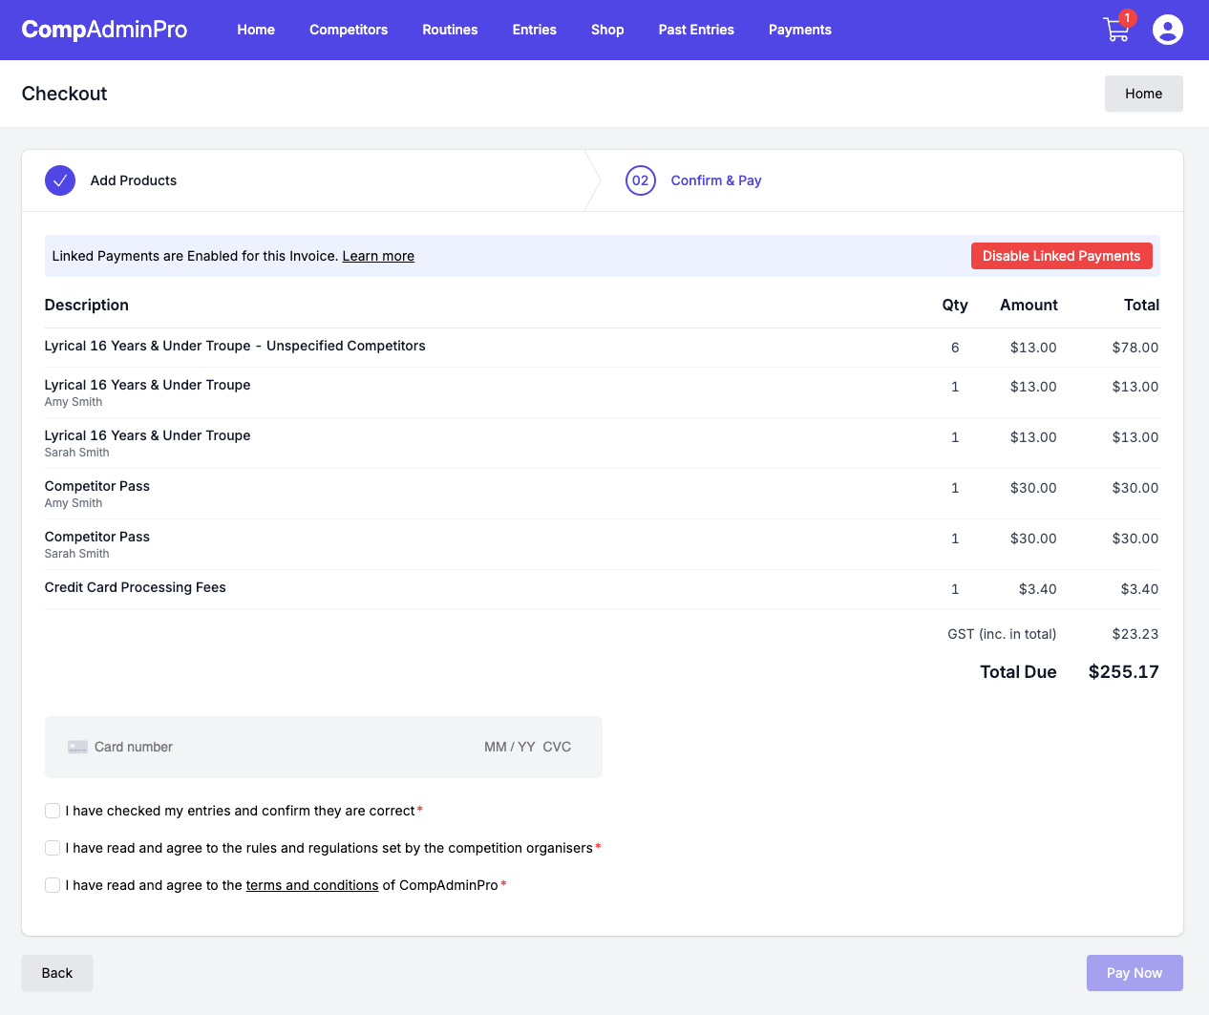Click the credit card icon in card field
This screenshot has height=1015, width=1209.
pos(77,747)
